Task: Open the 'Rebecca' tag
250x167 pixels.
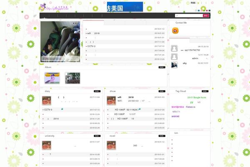Action: (190, 107)
